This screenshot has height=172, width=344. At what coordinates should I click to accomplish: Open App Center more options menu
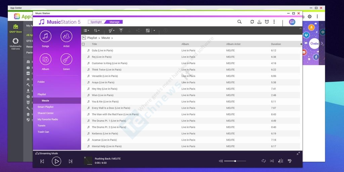tap(317, 16)
